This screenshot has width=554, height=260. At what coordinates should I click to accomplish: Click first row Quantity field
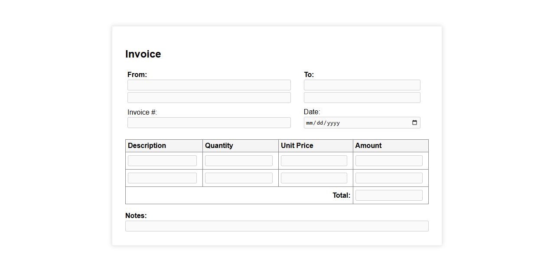click(x=238, y=161)
